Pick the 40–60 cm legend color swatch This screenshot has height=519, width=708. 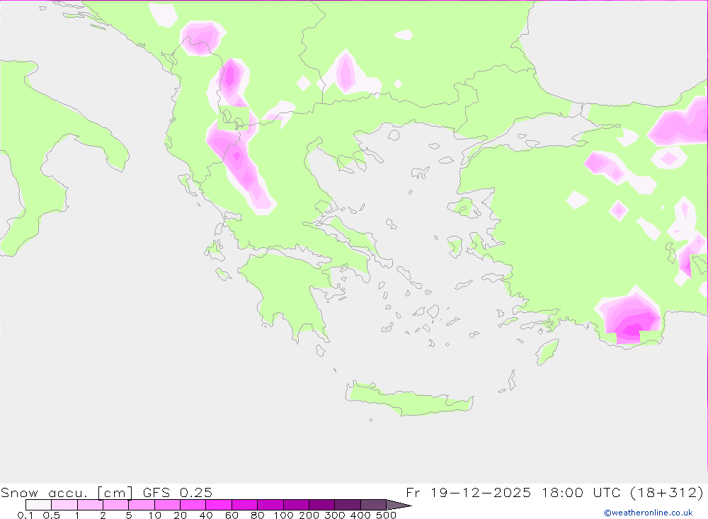219,505
